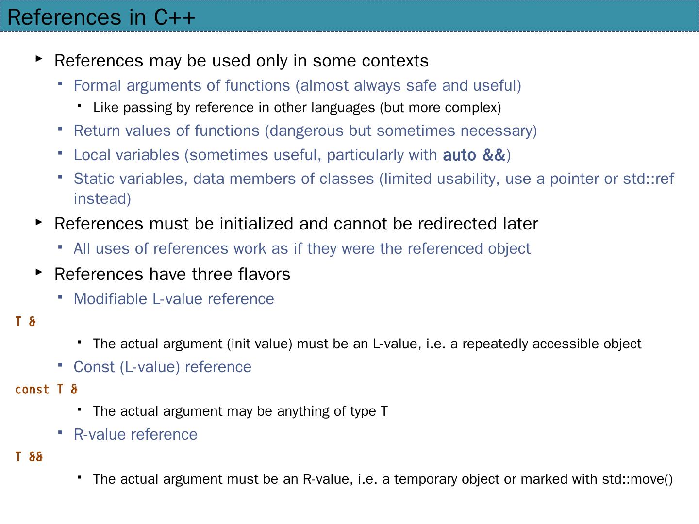
Task: Click the arrow bullet before "References have three flavors"
Action: point(39,272)
